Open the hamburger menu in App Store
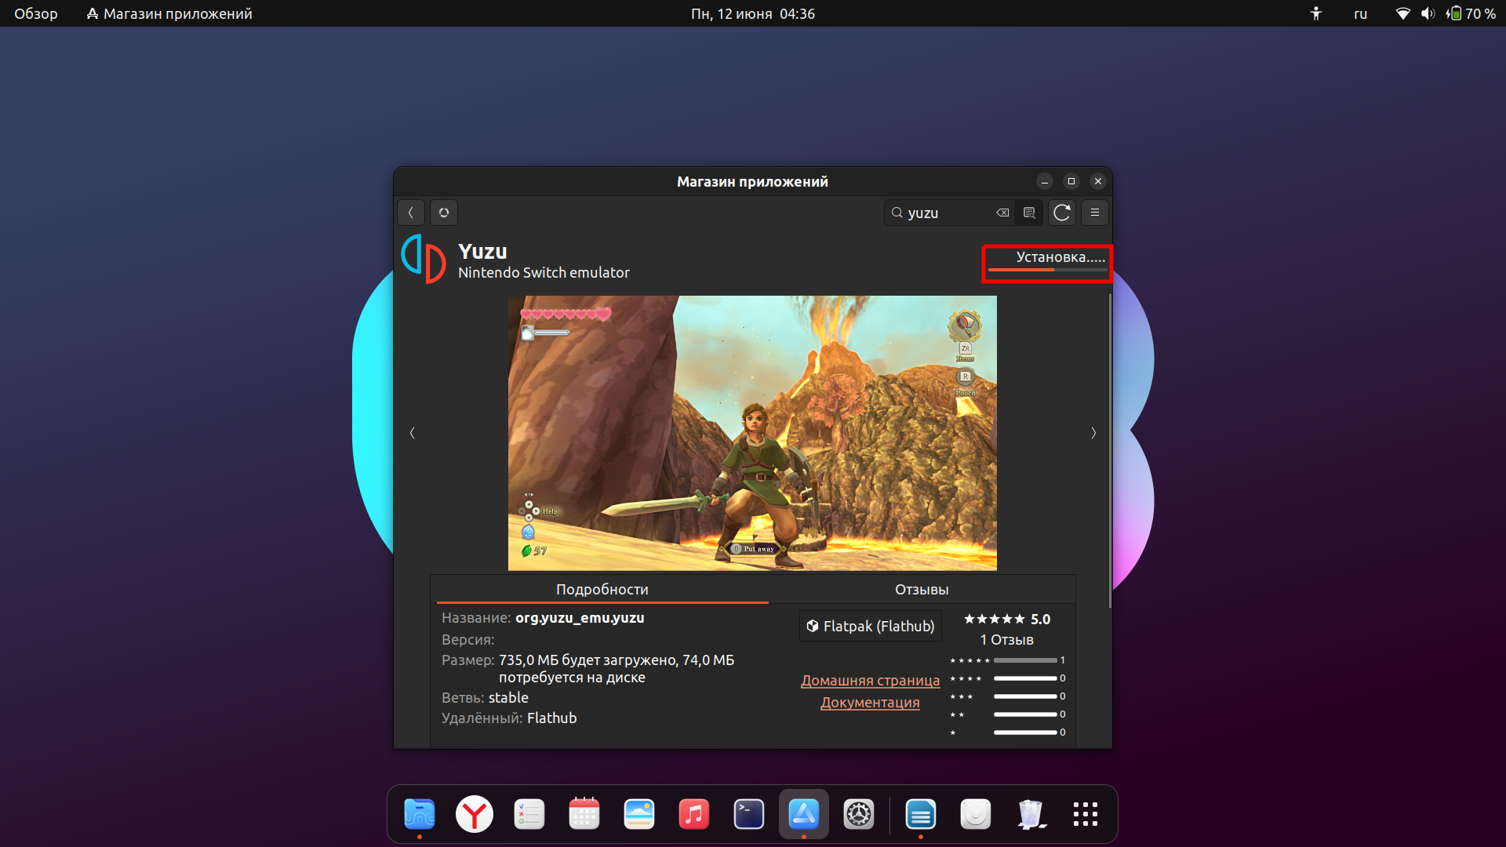 (1095, 213)
